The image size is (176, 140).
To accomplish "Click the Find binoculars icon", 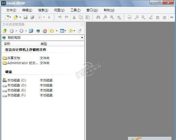I will (98, 17).
